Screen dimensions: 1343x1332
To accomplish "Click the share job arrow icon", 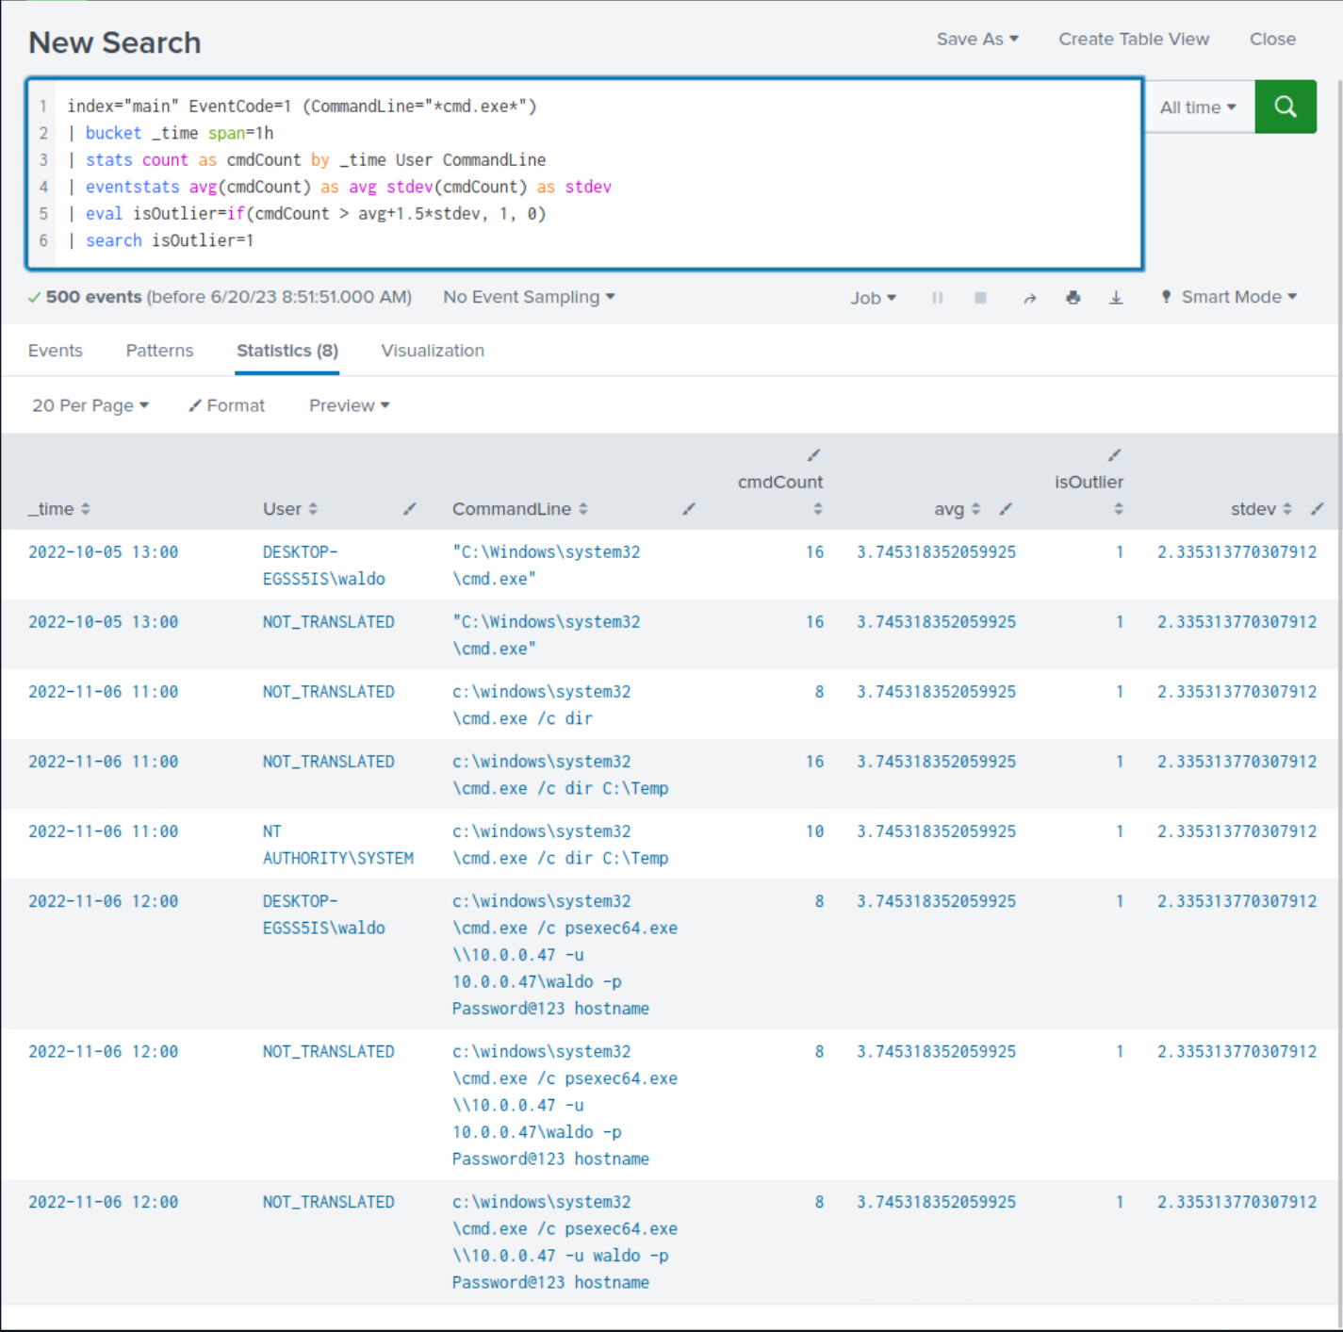I will [1029, 298].
